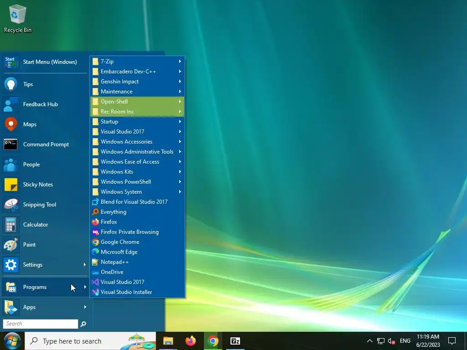The image size is (467, 350).
Task: Open Microsoft Edge from Programs list
Action: coord(137,252)
